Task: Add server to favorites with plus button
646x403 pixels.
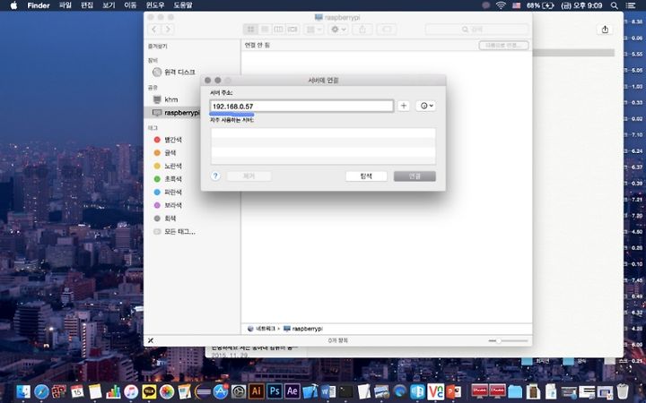Action: click(404, 106)
